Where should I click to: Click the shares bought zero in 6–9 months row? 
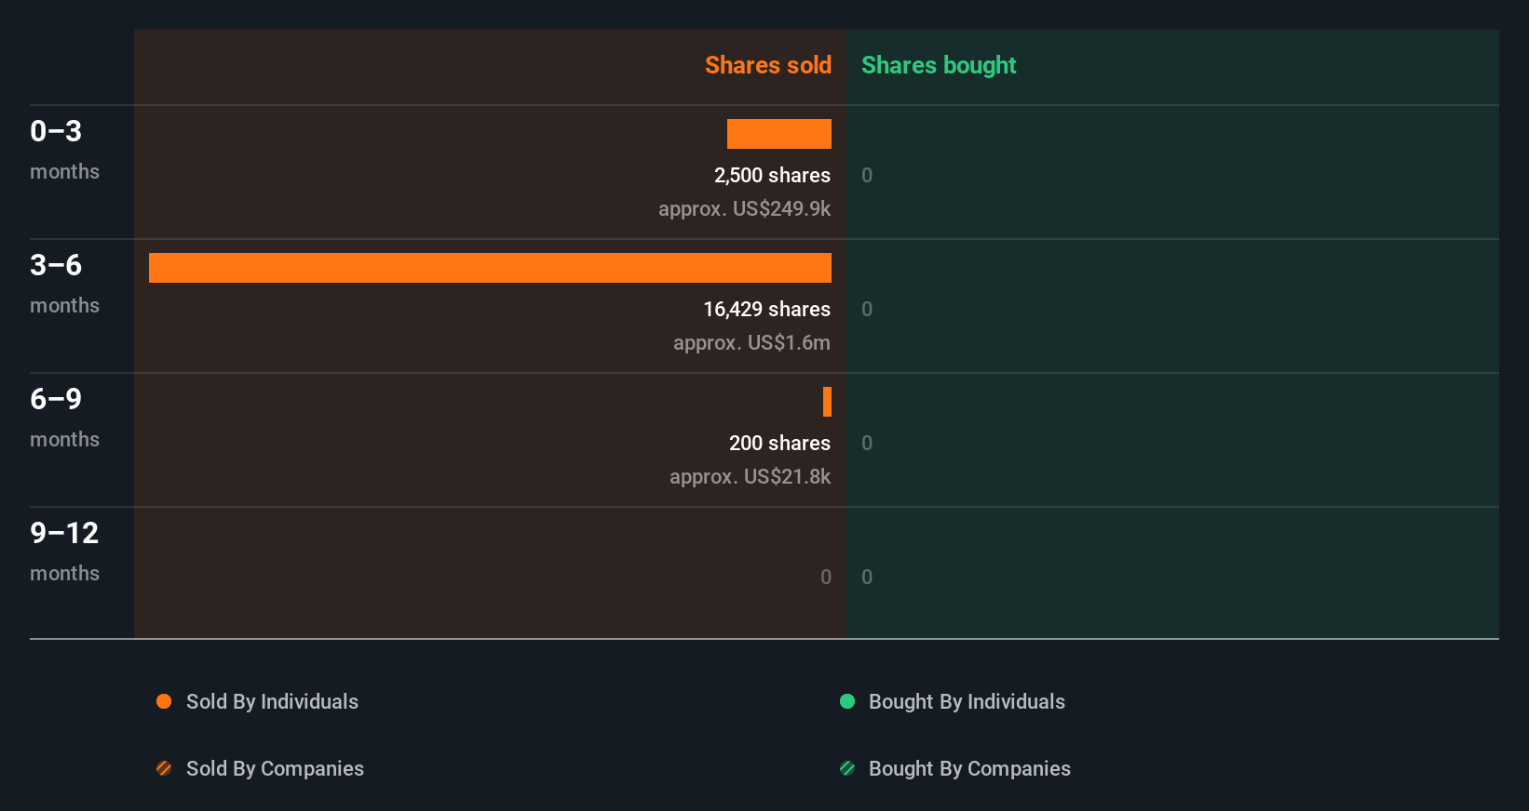click(867, 443)
